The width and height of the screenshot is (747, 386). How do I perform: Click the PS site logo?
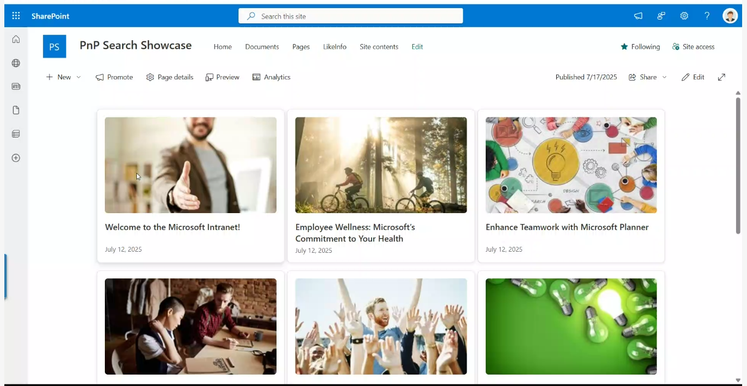tap(54, 47)
